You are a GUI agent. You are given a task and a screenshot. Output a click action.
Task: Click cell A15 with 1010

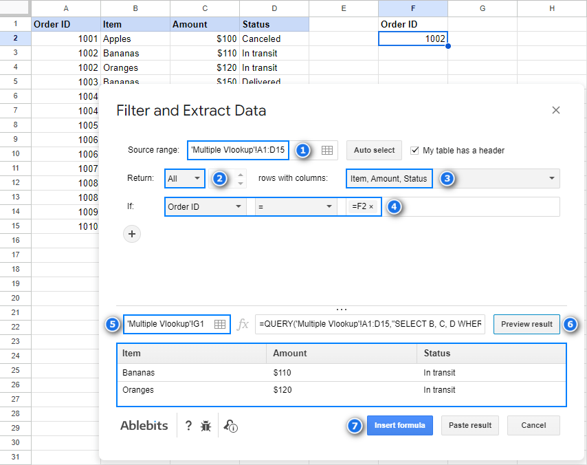point(66,226)
